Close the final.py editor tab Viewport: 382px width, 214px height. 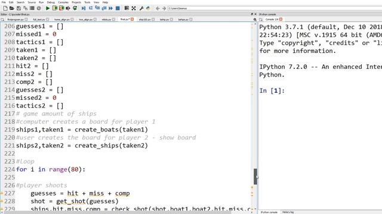(x=133, y=19)
